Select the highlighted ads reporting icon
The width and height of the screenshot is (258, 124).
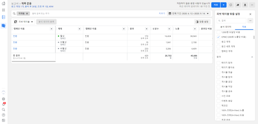pos(3,26)
